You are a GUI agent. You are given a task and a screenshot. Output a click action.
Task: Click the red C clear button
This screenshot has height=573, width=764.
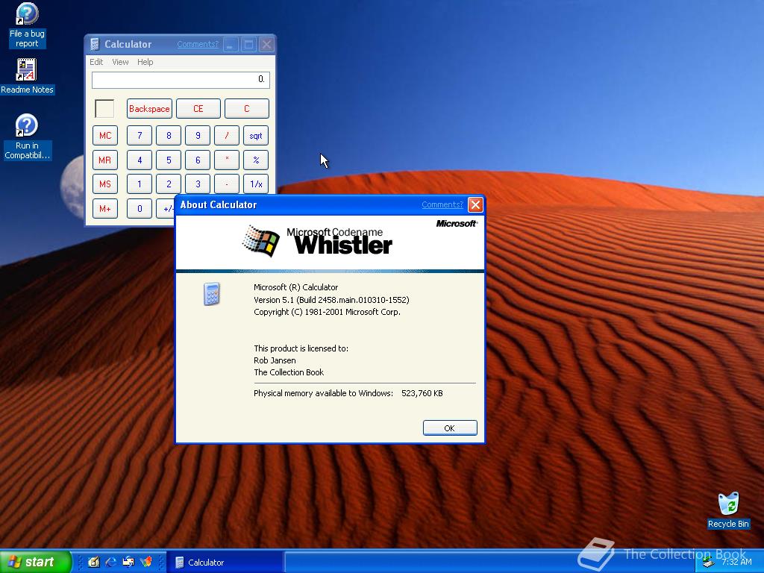(x=246, y=109)
